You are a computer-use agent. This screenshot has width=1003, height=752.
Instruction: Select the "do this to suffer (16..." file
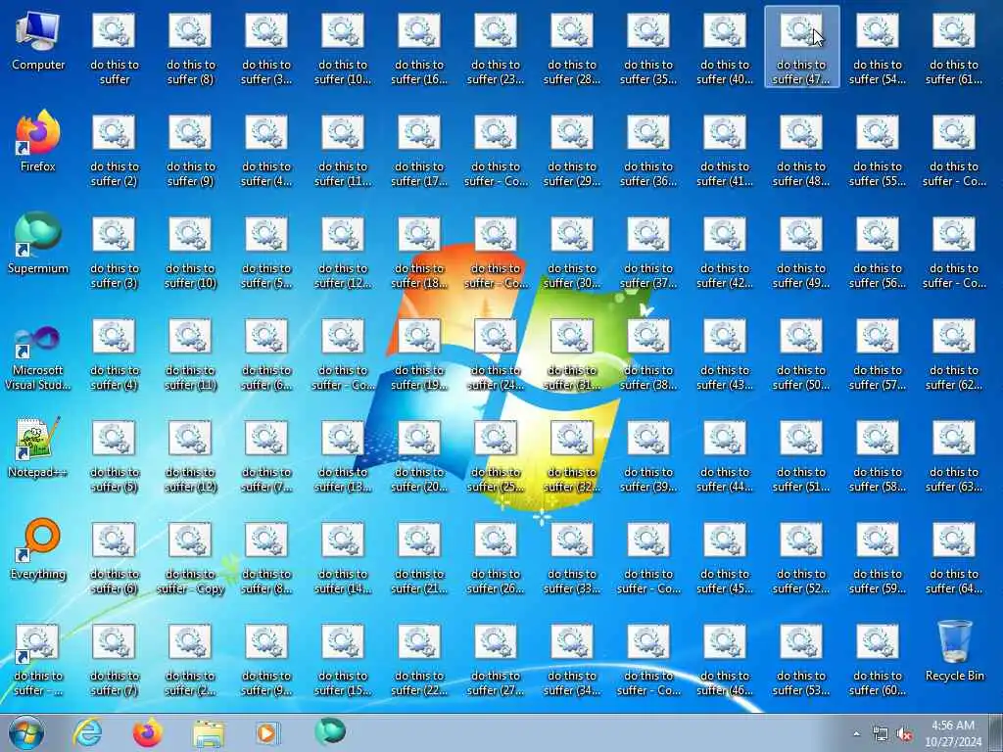coord(419,49)
